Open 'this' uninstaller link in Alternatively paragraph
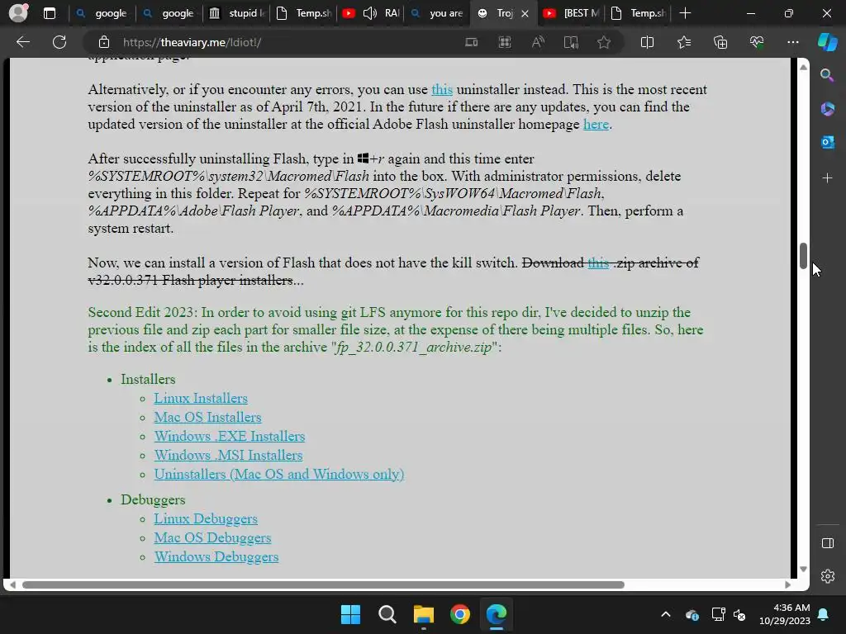 [x=442, y=89]
